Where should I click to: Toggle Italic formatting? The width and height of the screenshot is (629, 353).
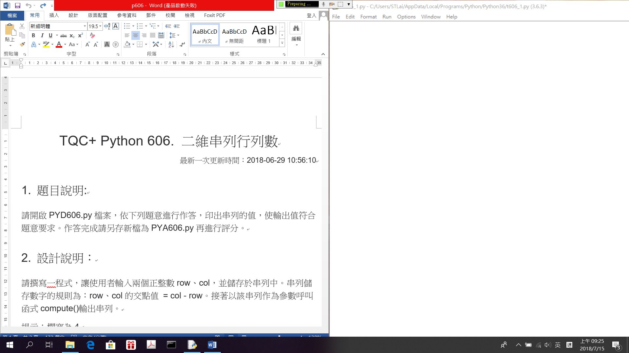(42, 35)
